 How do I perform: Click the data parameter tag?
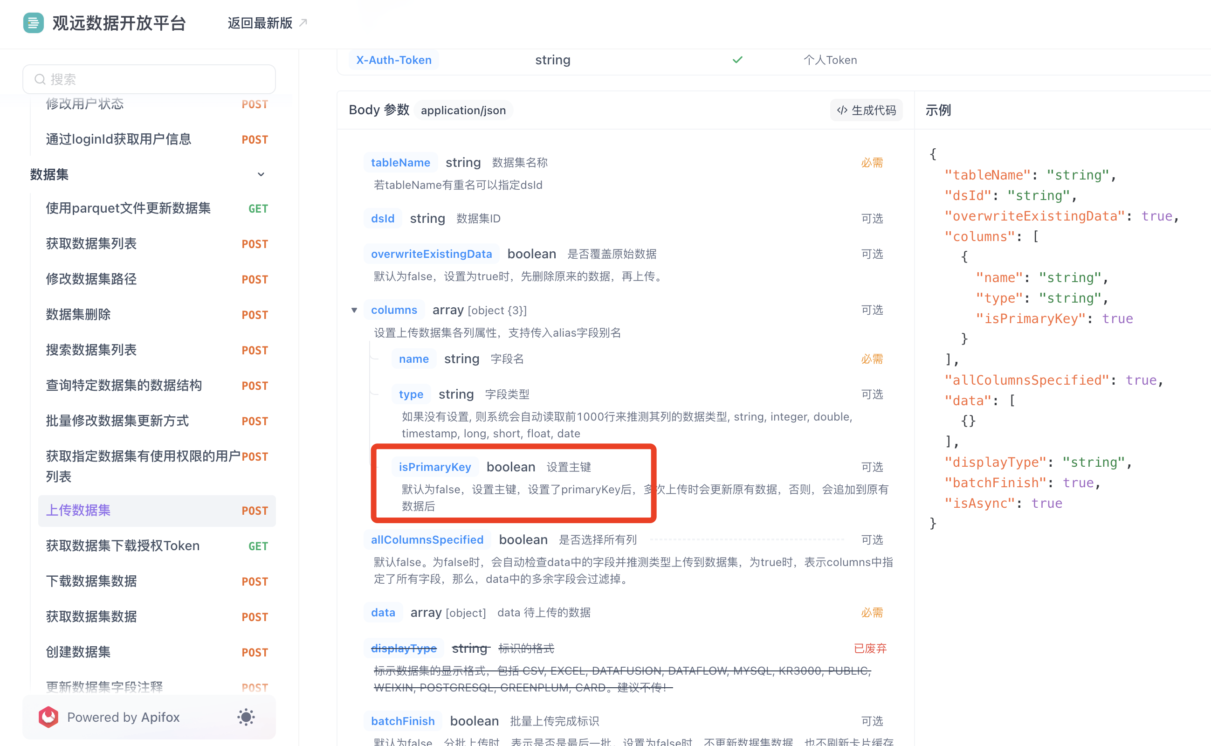[x=383, y=612]
